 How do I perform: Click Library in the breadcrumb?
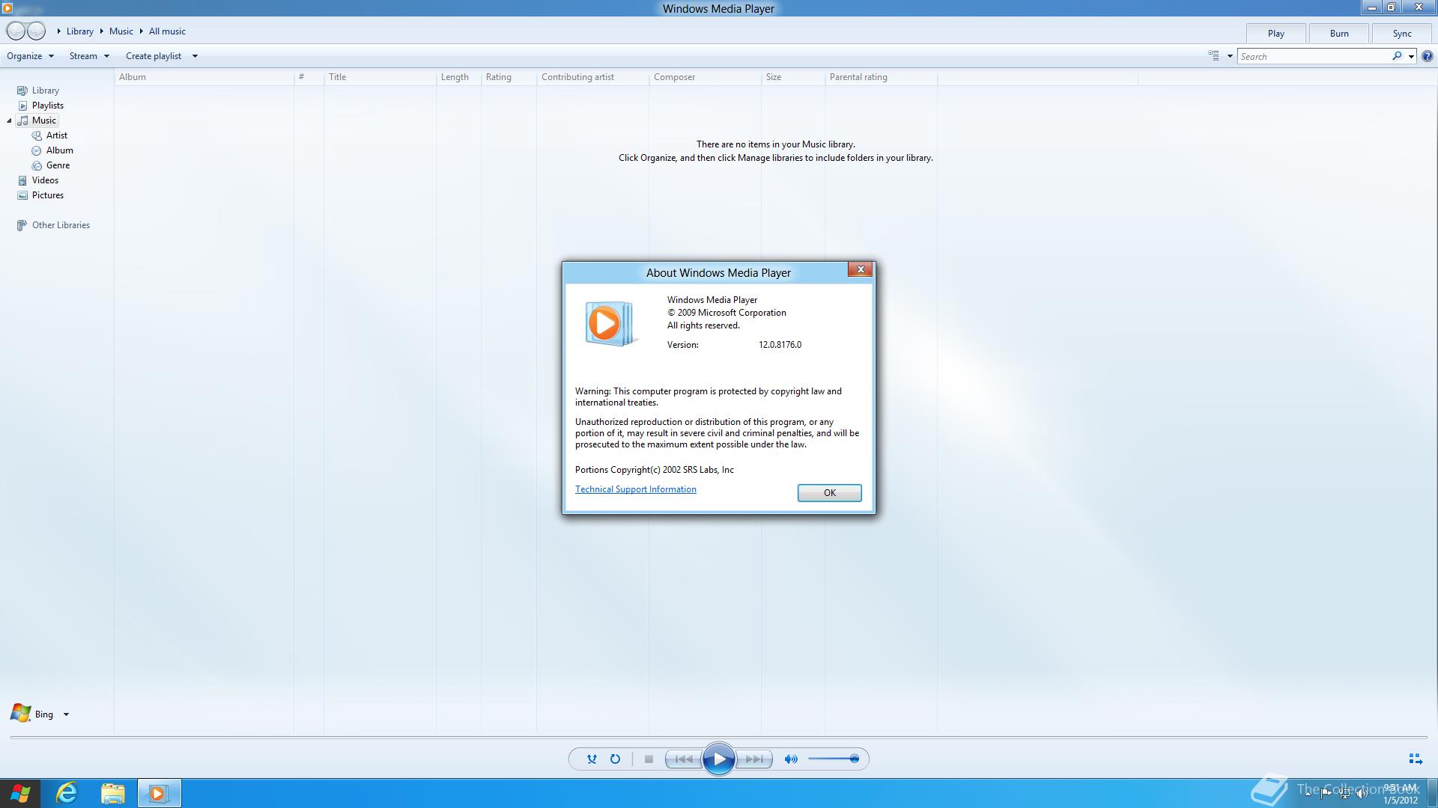tap(79, 31)
